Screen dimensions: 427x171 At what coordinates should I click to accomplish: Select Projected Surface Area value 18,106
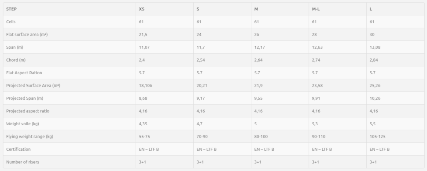click(x=145, y=86)
